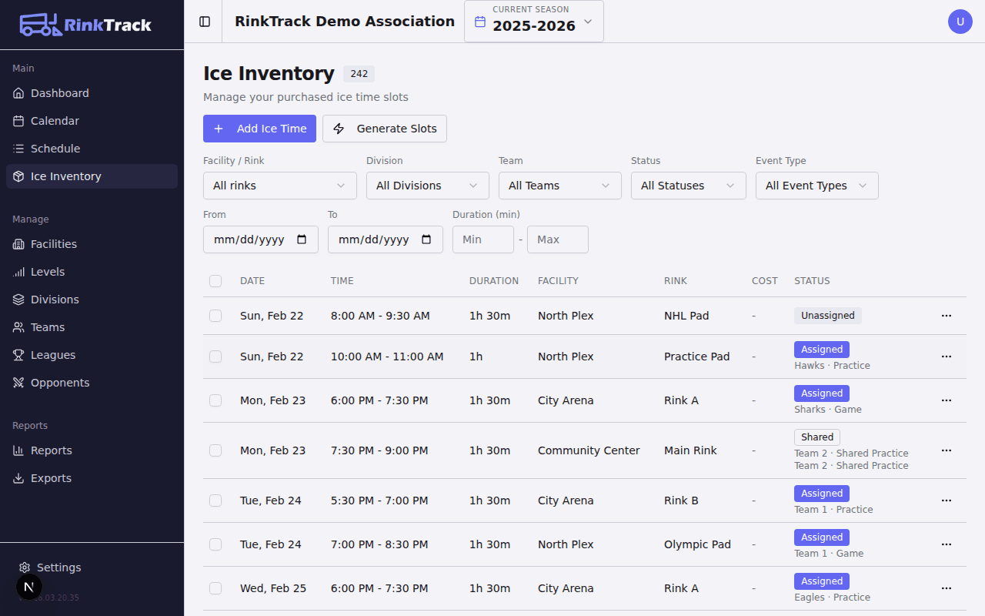Tick the checkbox for Rink B slot
Image resolution: width=985 pixels, height=616 pixels.
click(x=215, y=500)
